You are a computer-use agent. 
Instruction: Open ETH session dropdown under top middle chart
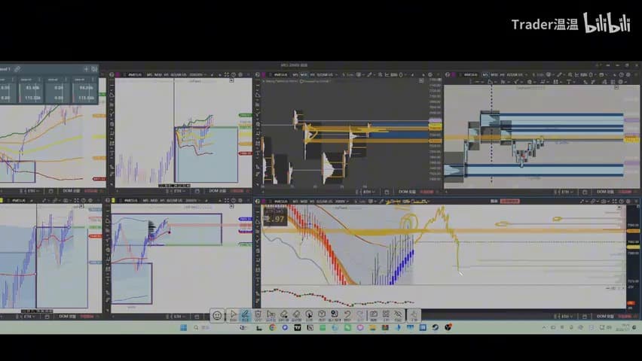368,192
